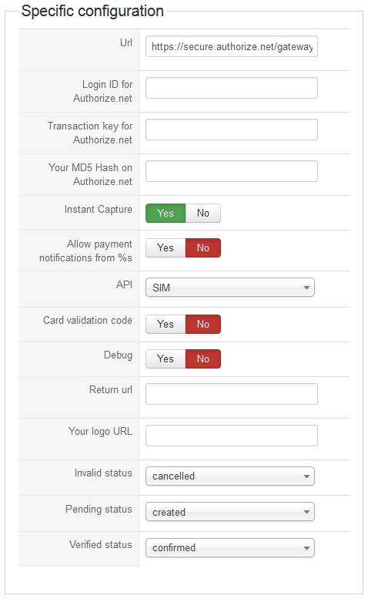This screenshot has width=368, height=599.
Task: Click the Url input field
Action: click(232, 46)
